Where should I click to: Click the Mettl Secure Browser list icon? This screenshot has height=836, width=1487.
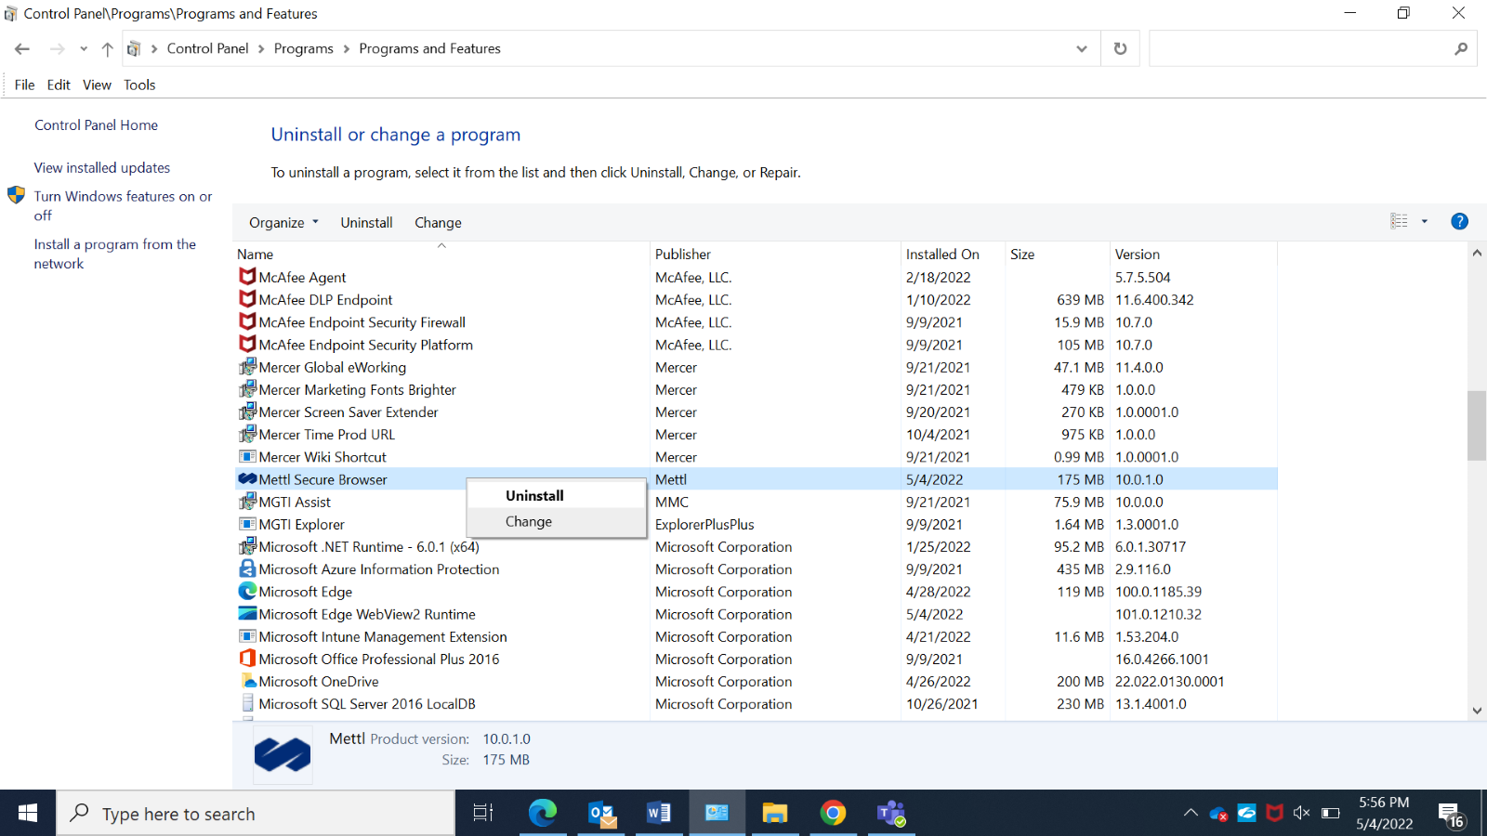[247, 479]
